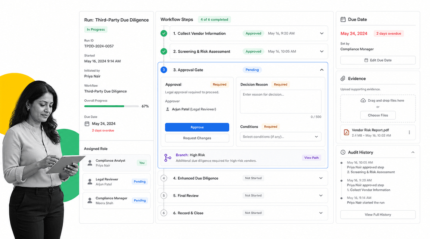Click the person icon for Legal Reviewer role

[x=90, y=181]
